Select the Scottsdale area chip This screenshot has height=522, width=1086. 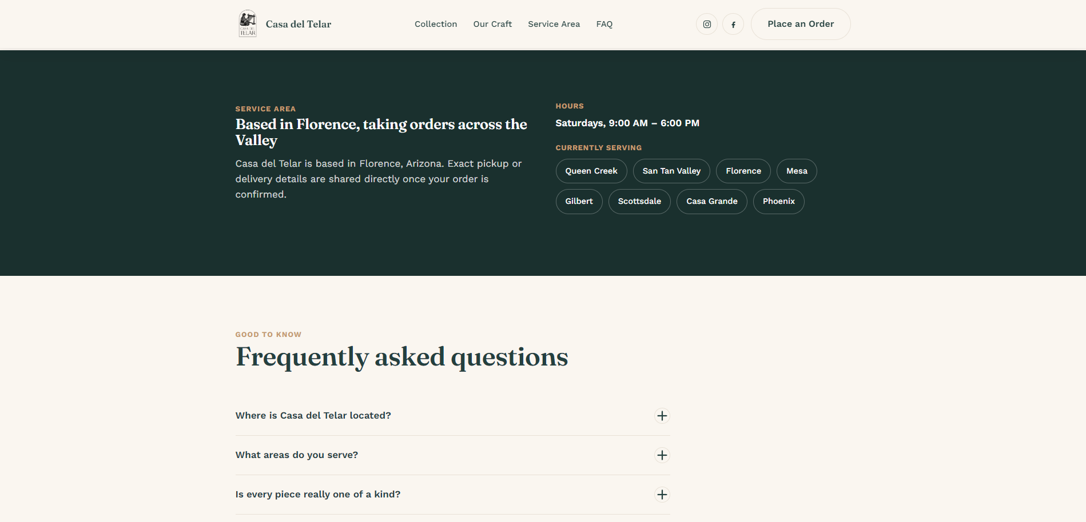click(639, 201)
